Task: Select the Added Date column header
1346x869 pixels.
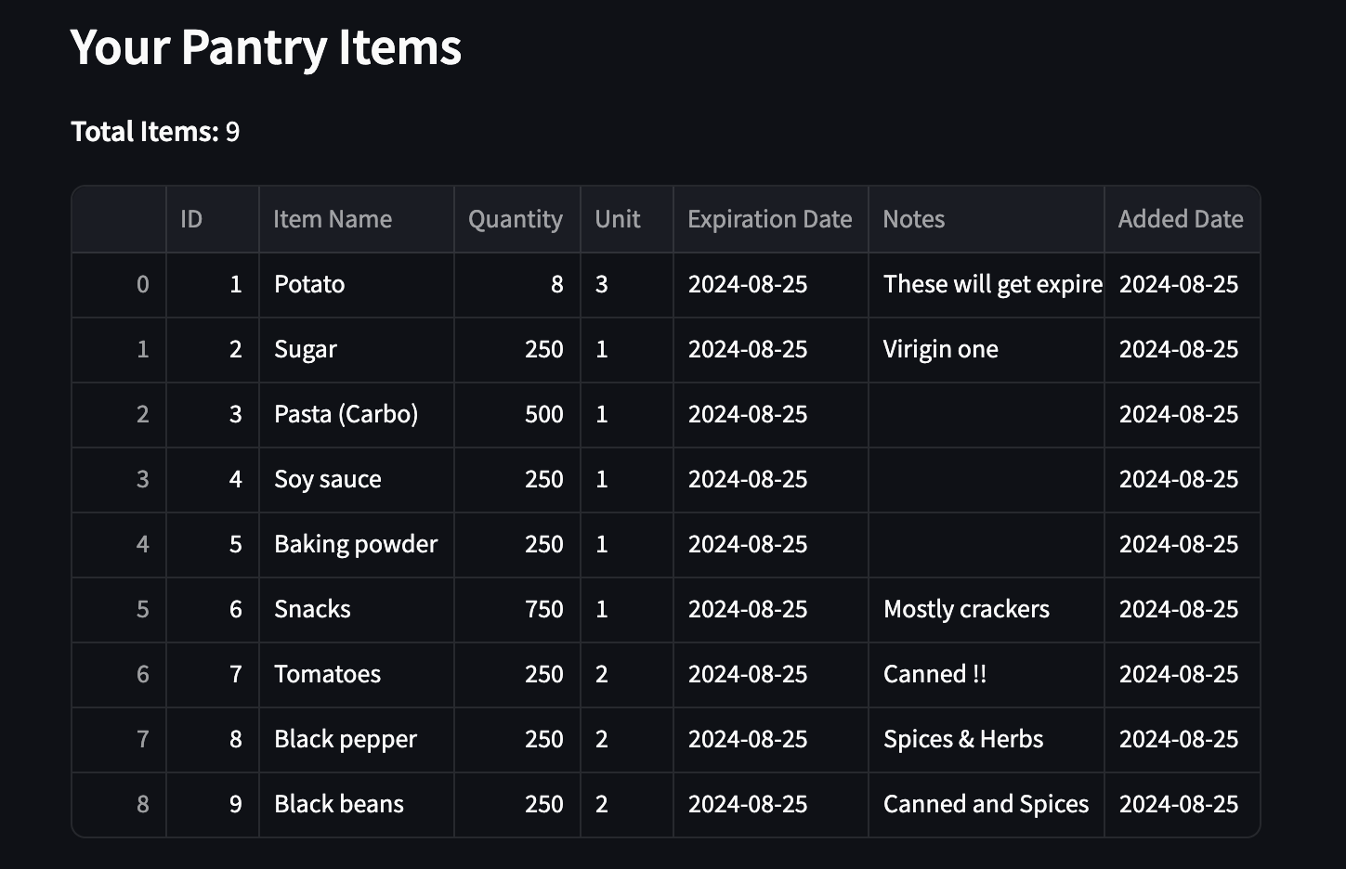Action: 1180,219
